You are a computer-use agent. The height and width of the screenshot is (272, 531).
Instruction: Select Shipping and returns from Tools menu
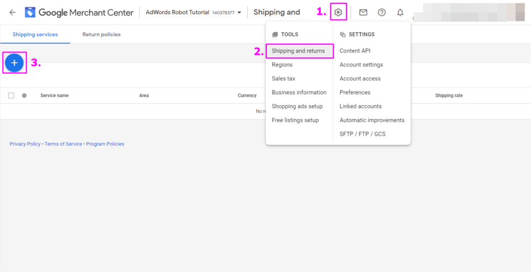(298, 51)
